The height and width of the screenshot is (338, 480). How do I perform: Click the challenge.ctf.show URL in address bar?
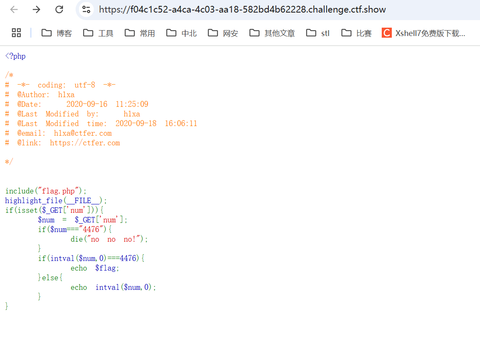pyautogui.click(x=242, y=10)
